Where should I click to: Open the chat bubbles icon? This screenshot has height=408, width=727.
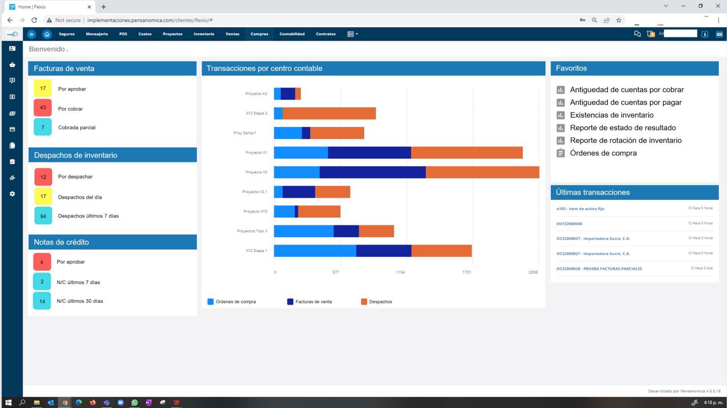click(637, 34)
